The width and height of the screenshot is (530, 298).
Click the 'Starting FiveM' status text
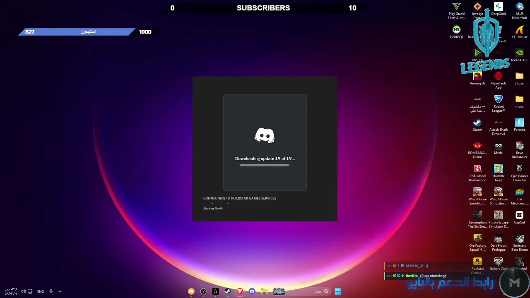click(x=213, y=209)
